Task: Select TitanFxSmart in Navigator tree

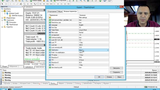Action: click(13, 24)
